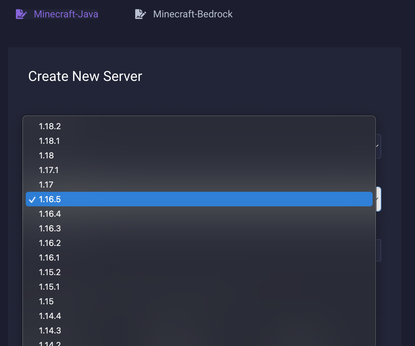Pick the 1.16.3 version entry
This screenshot has height=346, width=415.
tap(50, 229)
